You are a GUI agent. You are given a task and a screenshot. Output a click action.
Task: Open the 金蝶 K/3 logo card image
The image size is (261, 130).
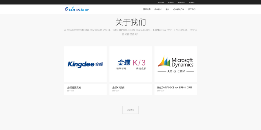coord(130,64)
